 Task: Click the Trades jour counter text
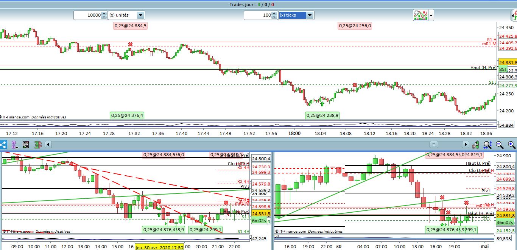(x=252, y=4)
